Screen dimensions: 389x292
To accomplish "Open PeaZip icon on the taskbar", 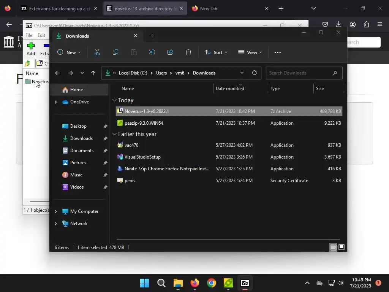I will pyautogui.click(x=228, y=283).
